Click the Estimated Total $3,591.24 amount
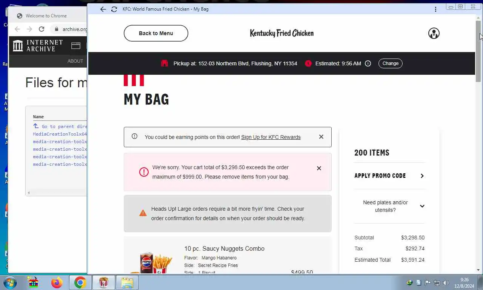Screen dimensions: 483x290 coord(413,260)
